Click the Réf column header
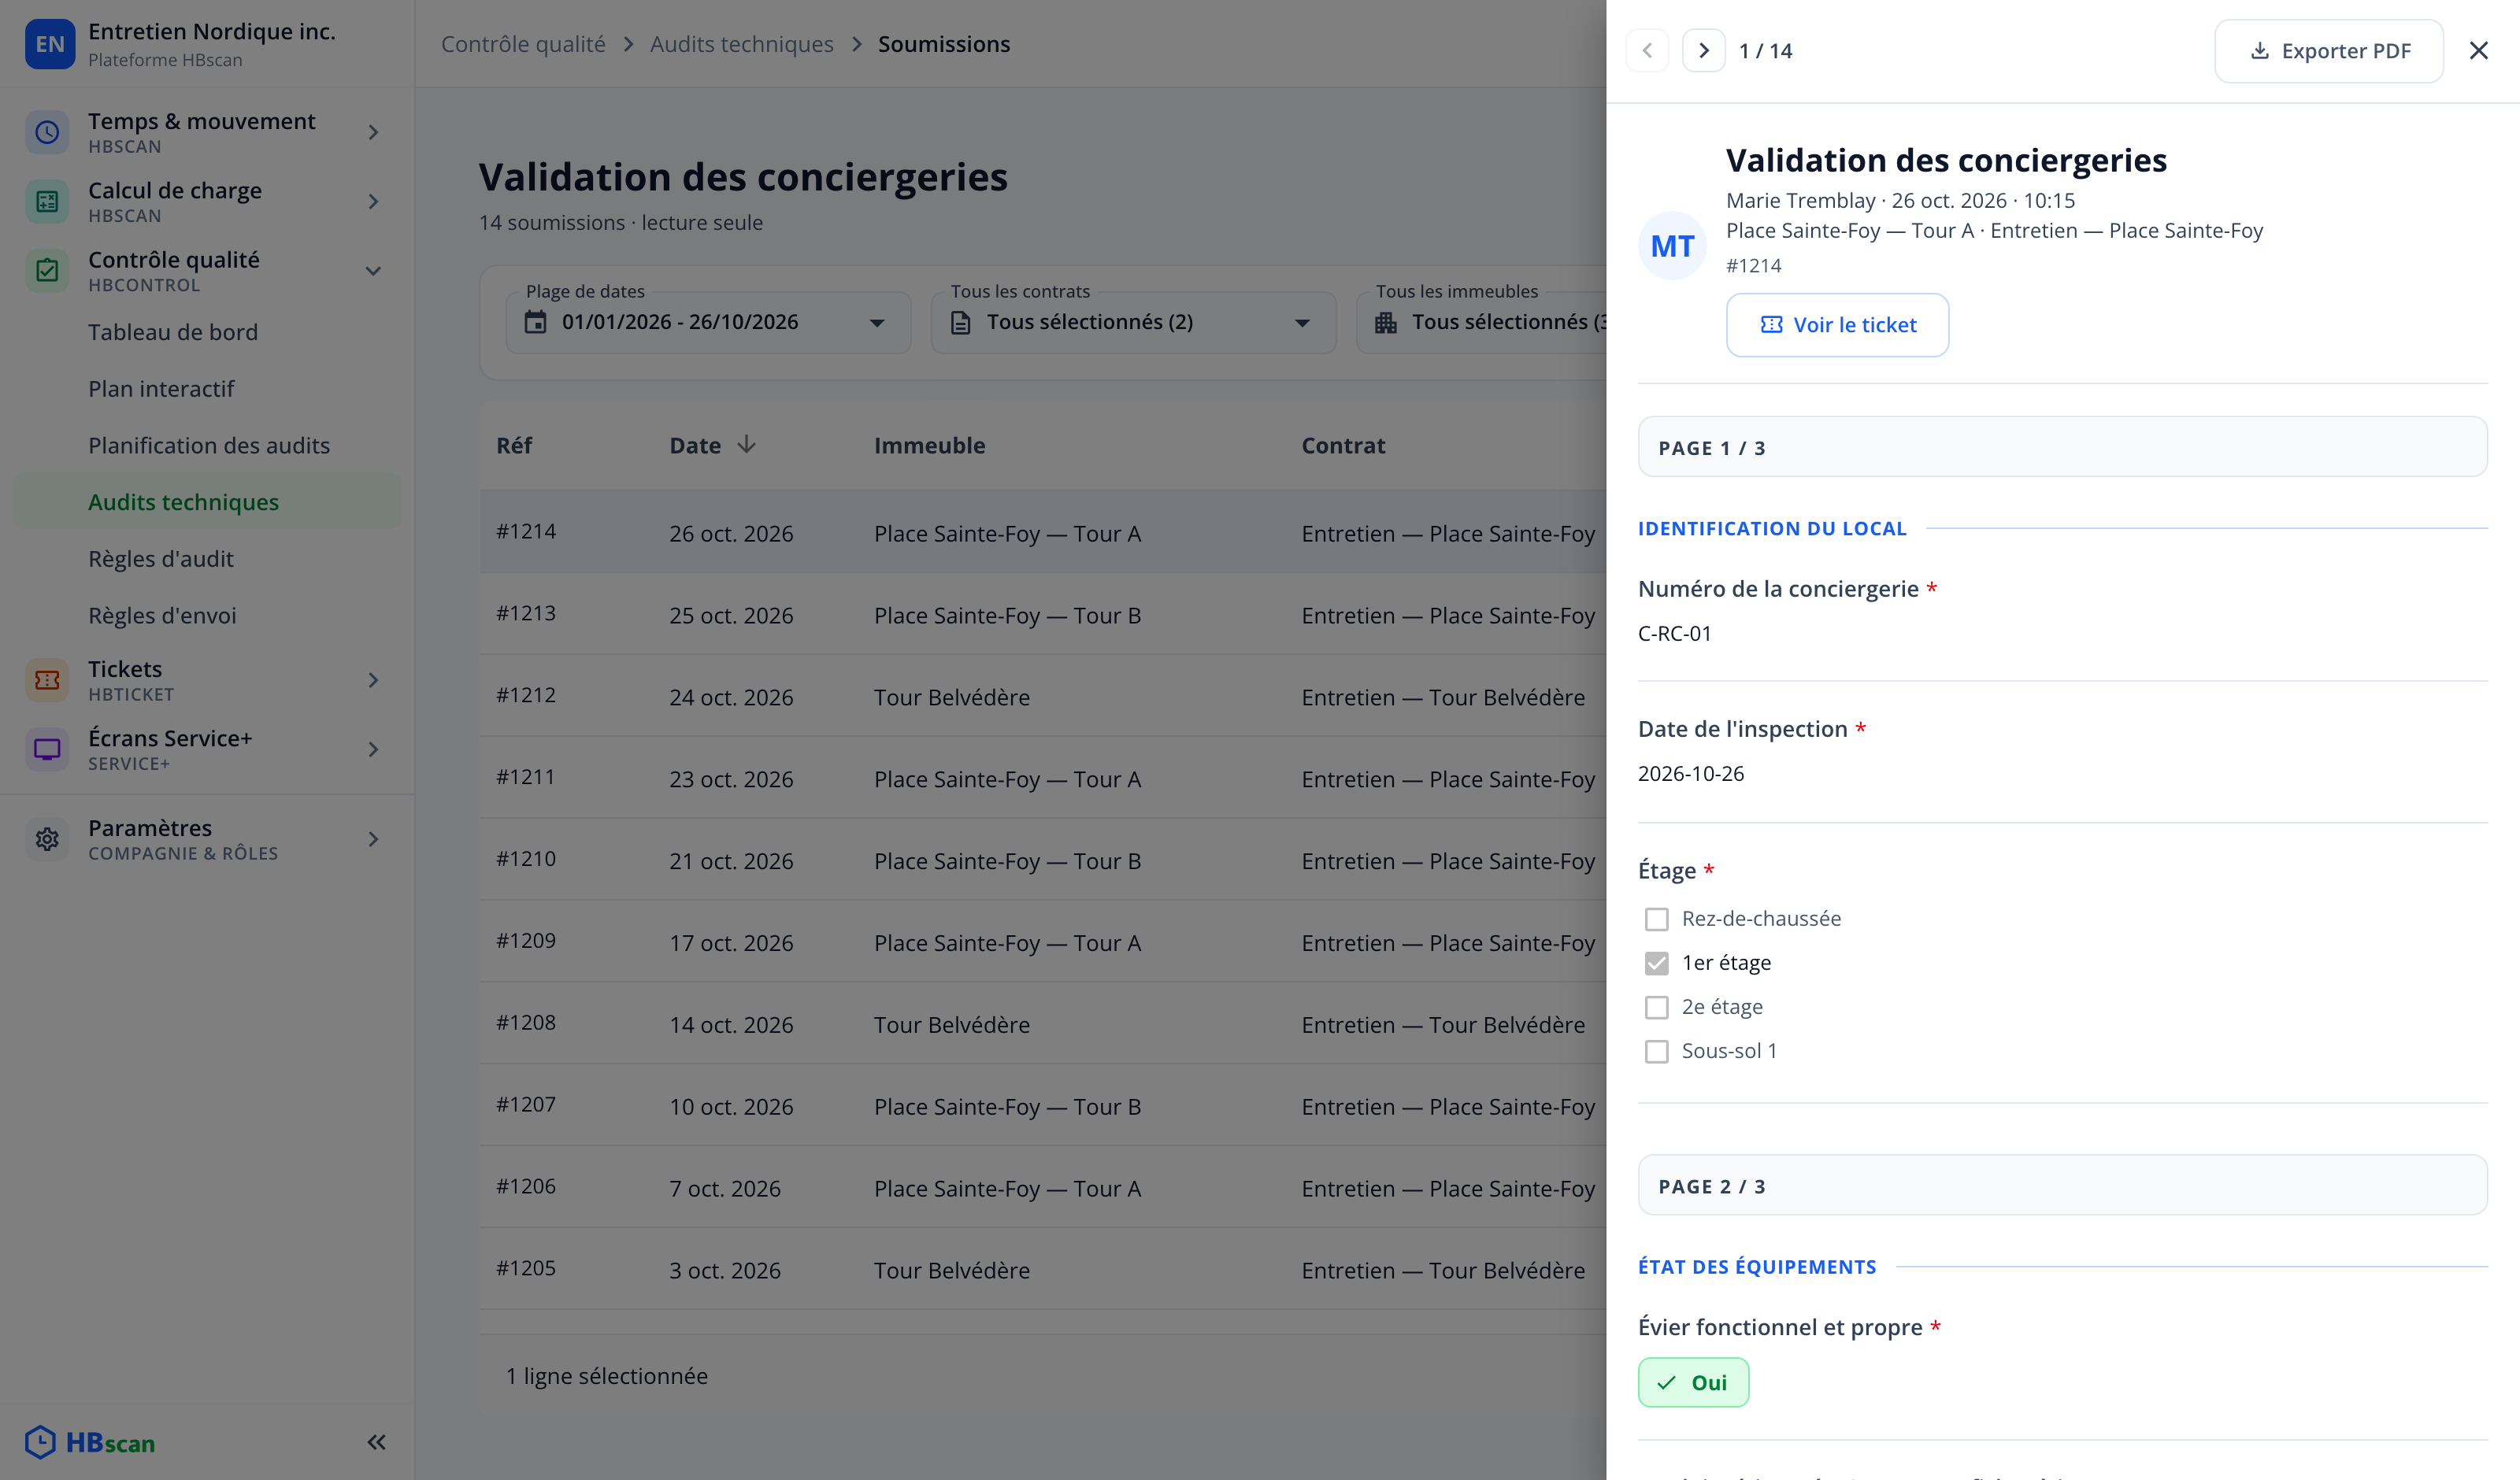This screenshot has height=1480, width=2520. [x=514, y=445]
